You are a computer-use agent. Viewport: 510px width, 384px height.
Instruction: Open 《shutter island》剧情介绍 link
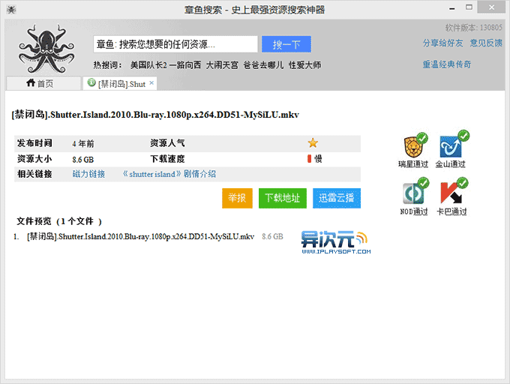[169, 174]
